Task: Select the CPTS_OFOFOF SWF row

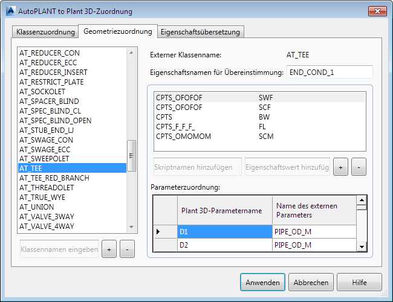Action: 260,98
